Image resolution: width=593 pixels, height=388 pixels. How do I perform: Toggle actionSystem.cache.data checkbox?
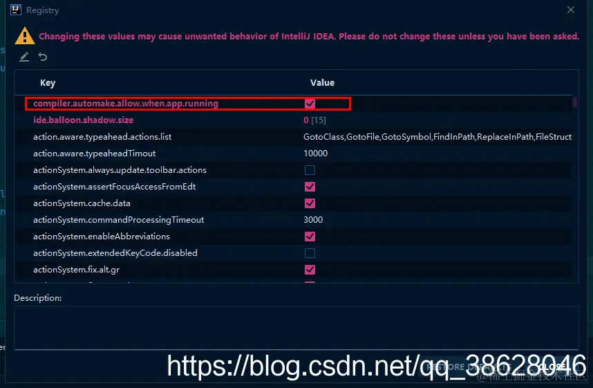[310, 203]
